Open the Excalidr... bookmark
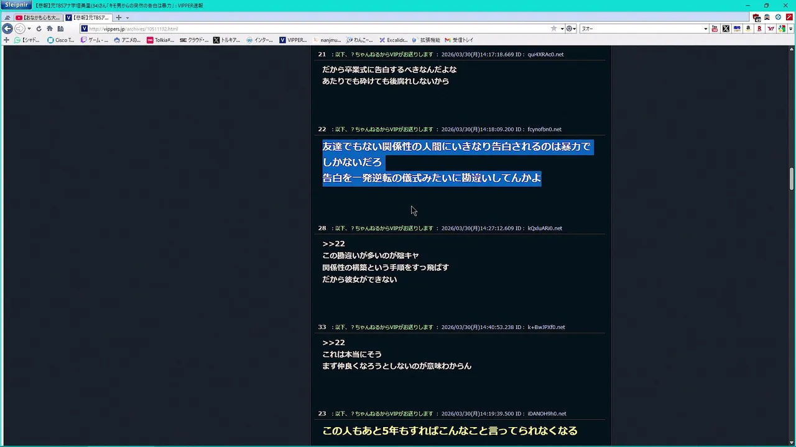This screenshot has height=447, width=796. point(393,40)
